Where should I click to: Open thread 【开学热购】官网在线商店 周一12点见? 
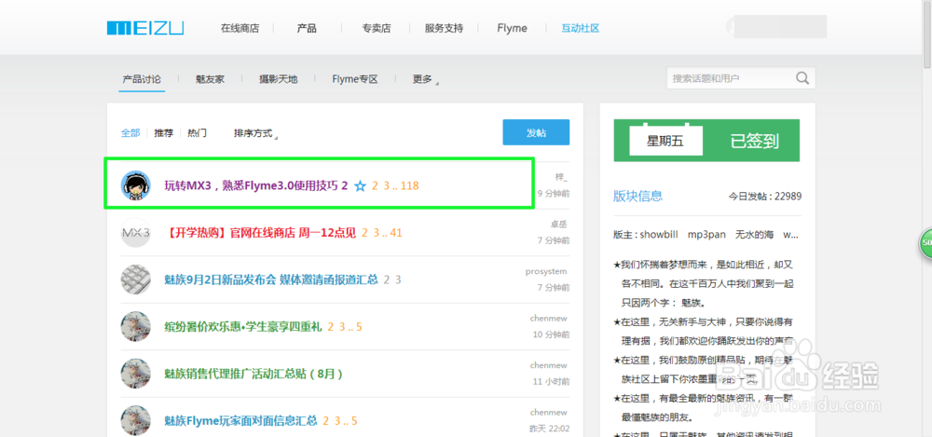(260, 232)
